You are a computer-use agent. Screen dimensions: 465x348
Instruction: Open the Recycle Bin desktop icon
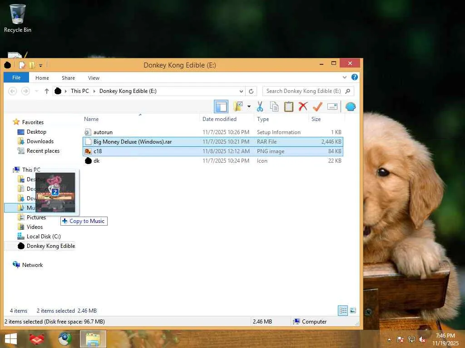pos(18,18)
